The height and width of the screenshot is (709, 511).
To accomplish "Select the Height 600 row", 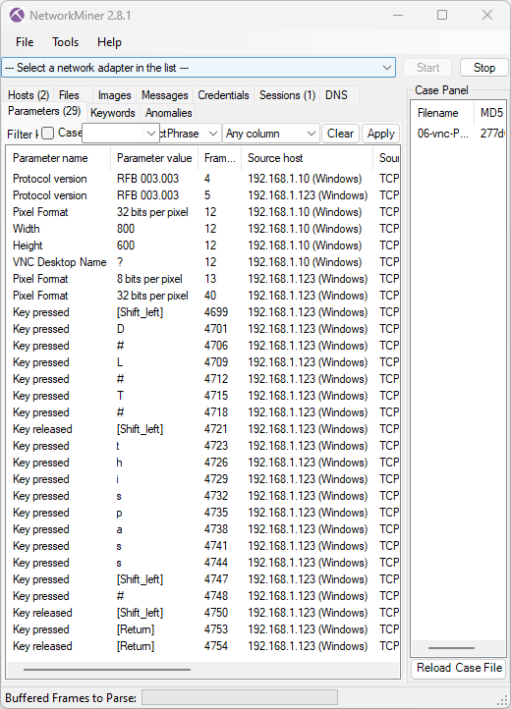I will pyautogui.click(x=203, y=245).
